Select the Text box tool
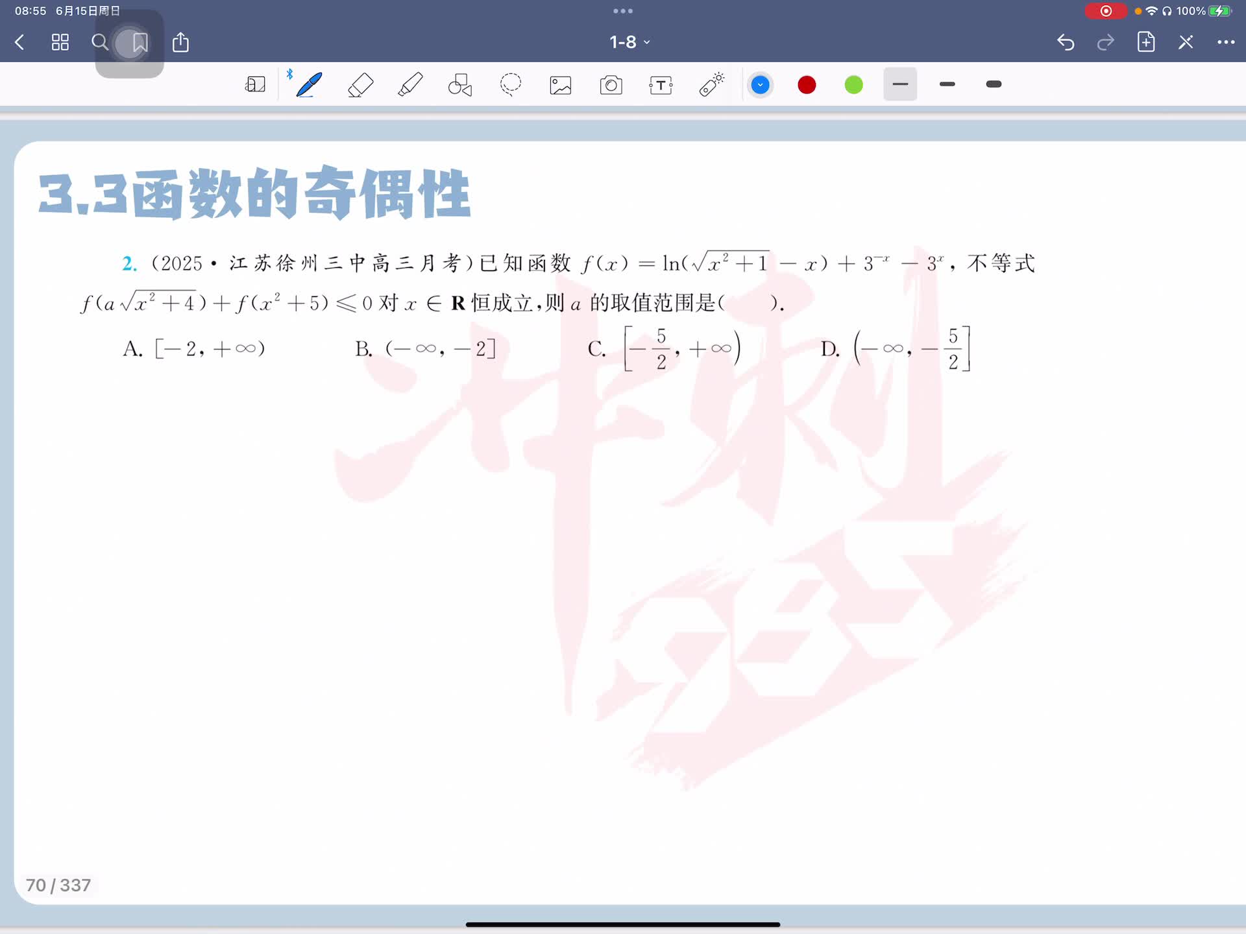This screenshot has width=1246, height=934. [661, 85]
